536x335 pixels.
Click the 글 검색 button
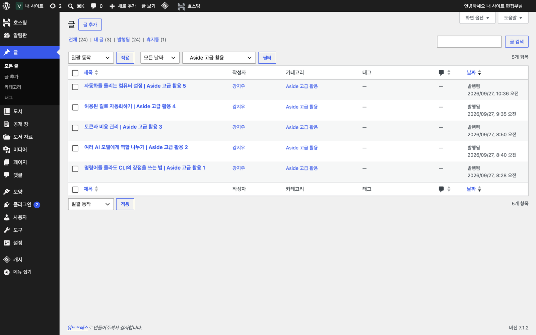coord(517,42)
